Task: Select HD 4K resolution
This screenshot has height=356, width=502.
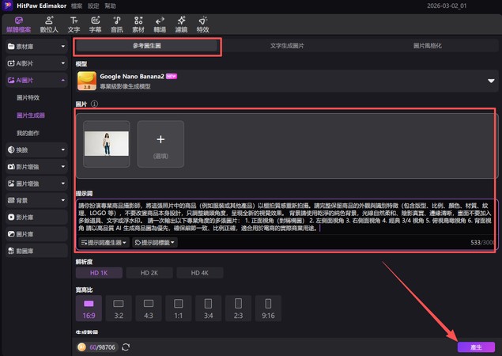Action: 200,273
